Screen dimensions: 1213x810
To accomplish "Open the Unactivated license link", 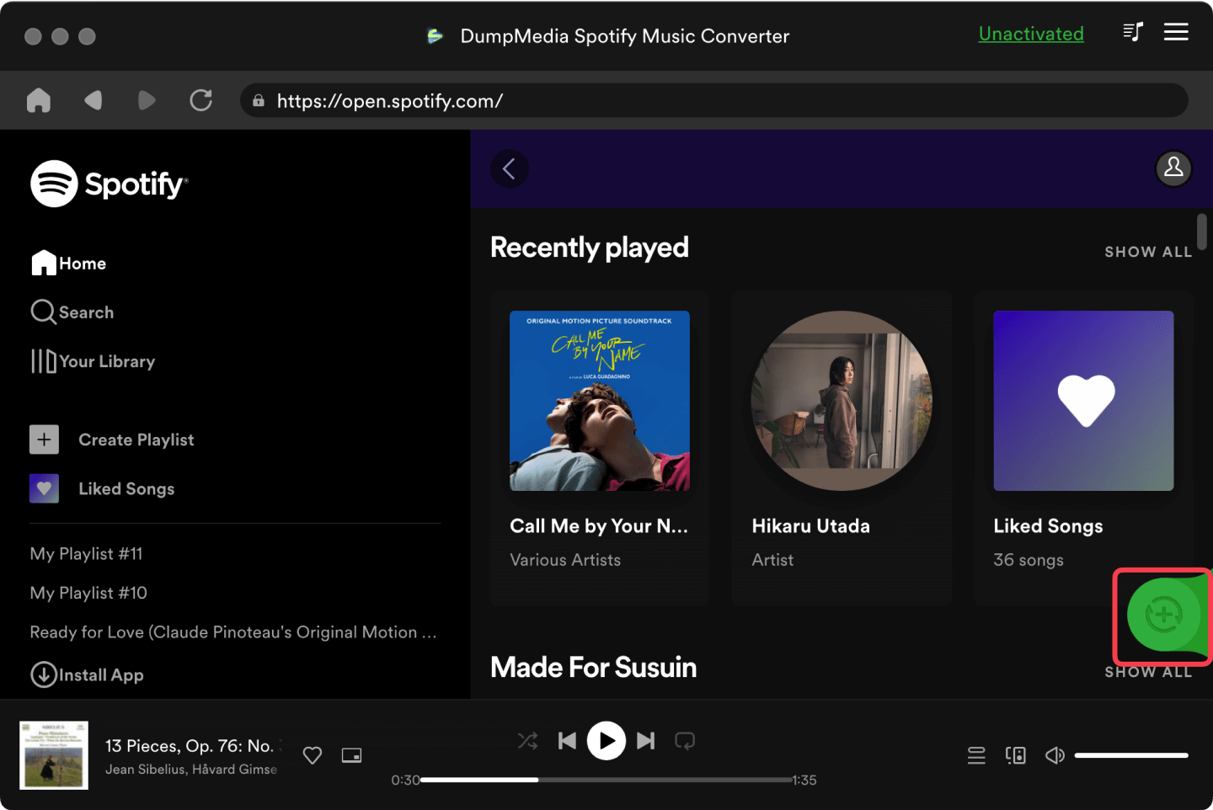I will pos(1031,34).
